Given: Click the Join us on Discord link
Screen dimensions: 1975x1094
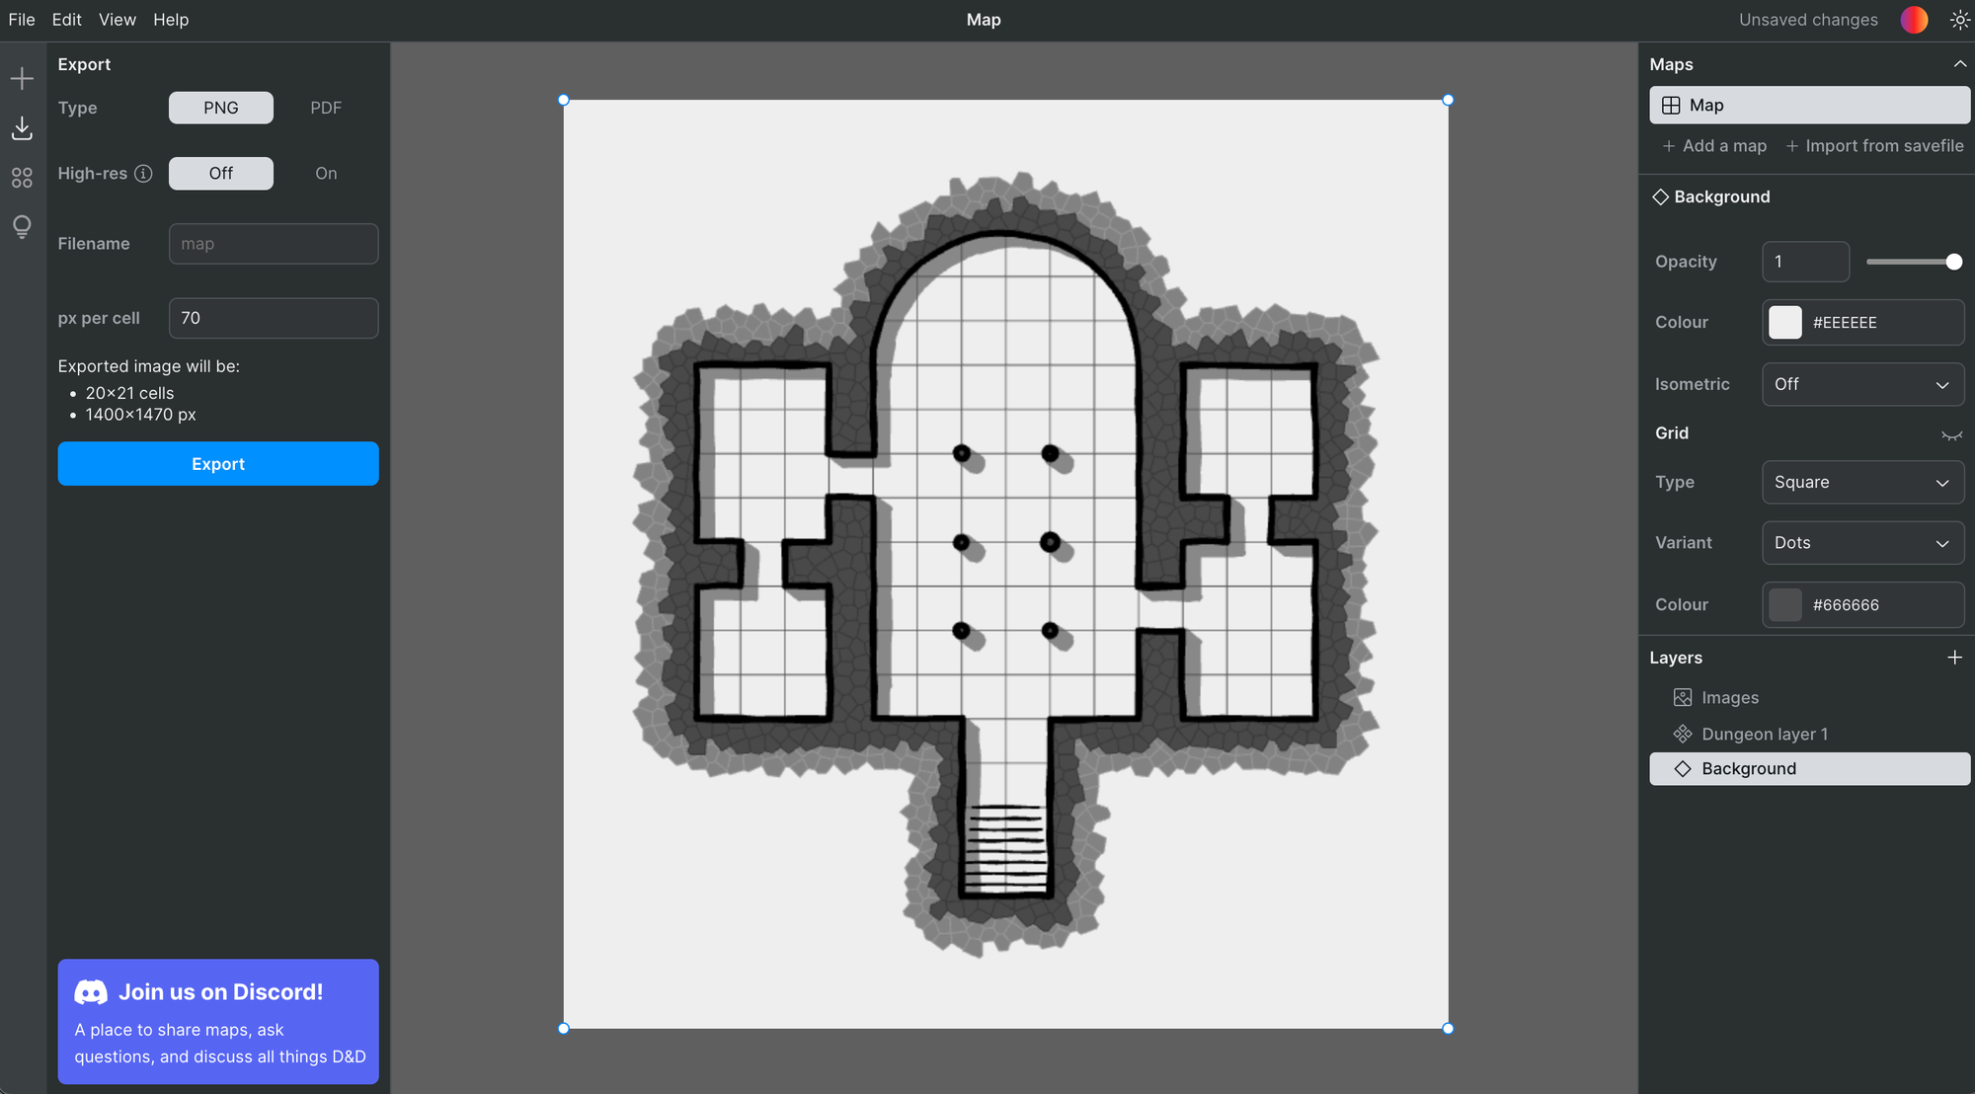Looking at the screenshot, I should click(x=219, y=989).
